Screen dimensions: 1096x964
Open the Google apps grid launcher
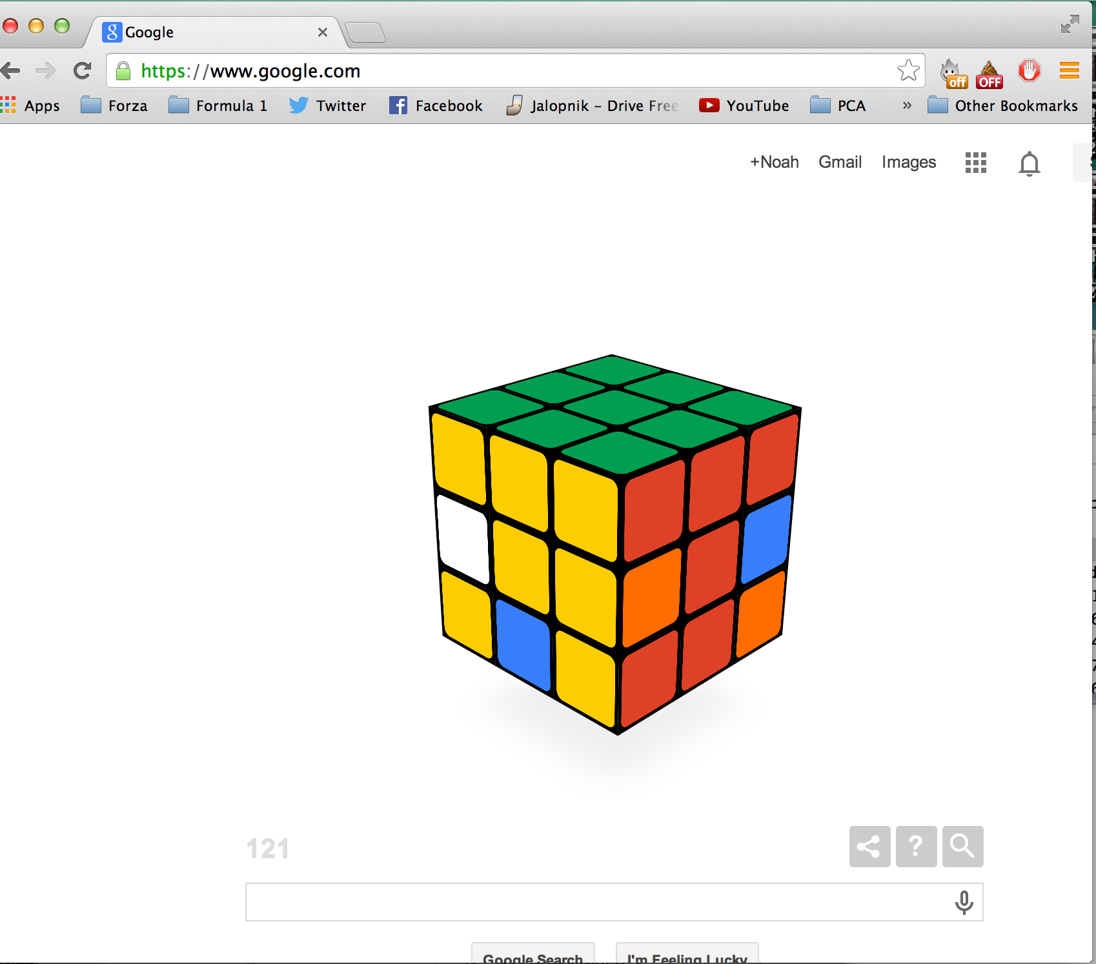click(976, 163)
